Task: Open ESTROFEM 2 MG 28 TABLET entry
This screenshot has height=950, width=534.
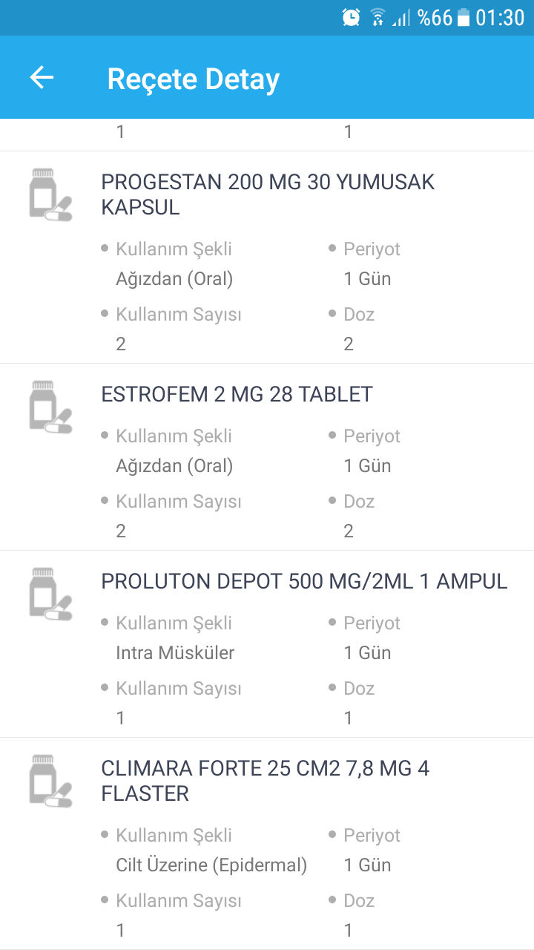Action: click(237, 394)
